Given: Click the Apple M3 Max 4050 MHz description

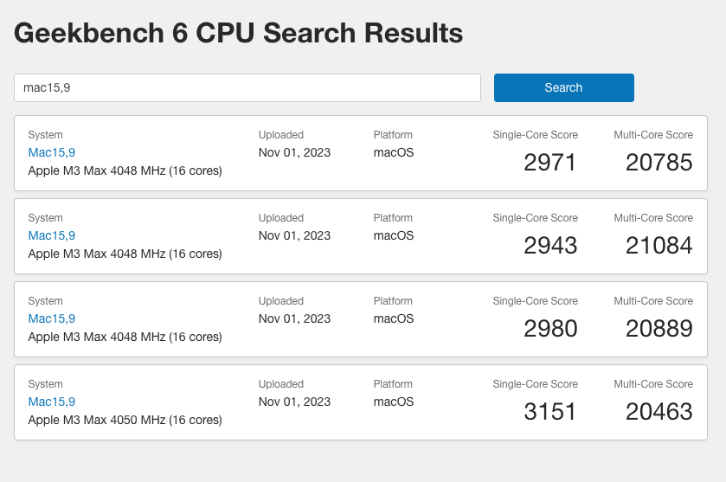Looking at the screenshot, I should point(125,420).
